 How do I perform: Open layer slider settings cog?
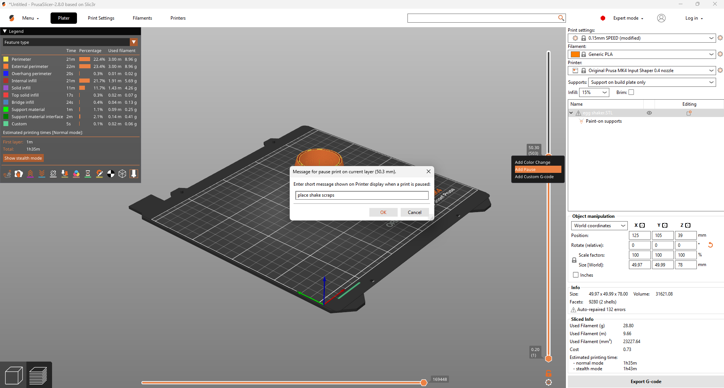click(549, 382)
